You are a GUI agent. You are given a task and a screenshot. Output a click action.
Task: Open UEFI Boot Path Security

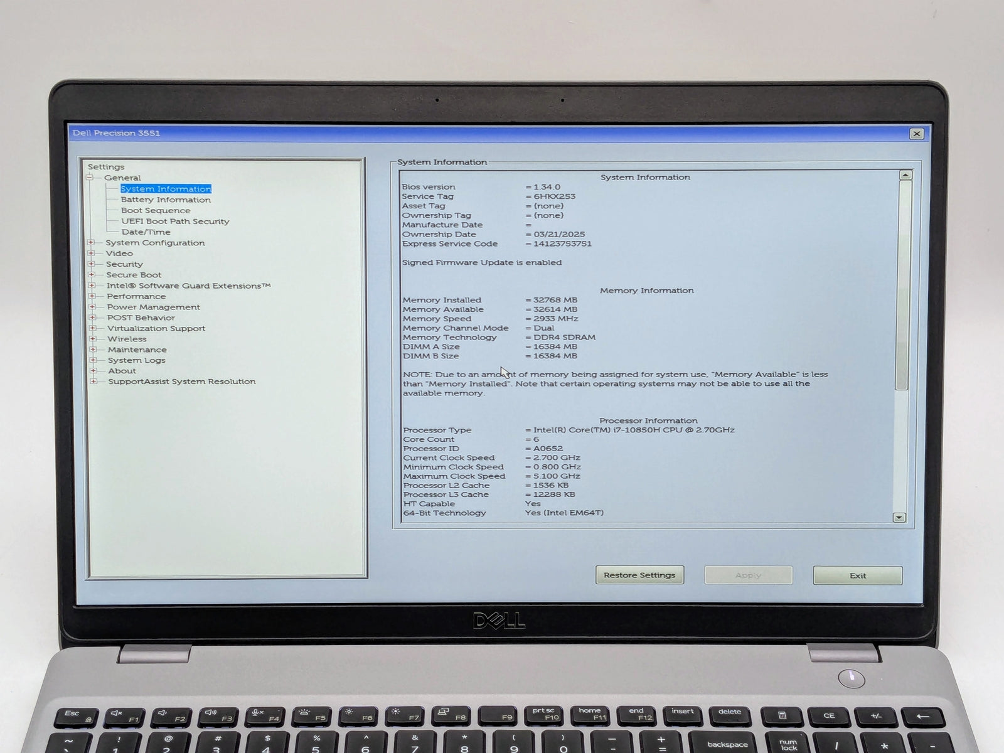pos(175,221)
